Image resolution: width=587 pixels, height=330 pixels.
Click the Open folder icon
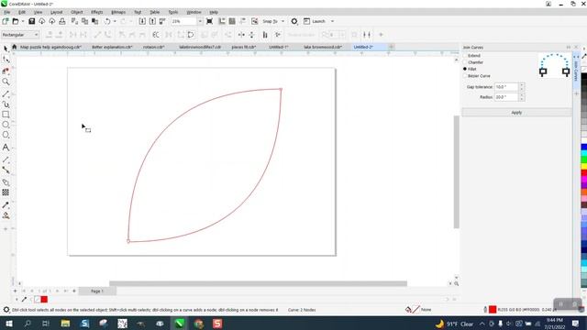coord(16,21)
